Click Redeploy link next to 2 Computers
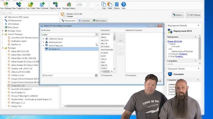The image size is (213, 119). point(183,54)
